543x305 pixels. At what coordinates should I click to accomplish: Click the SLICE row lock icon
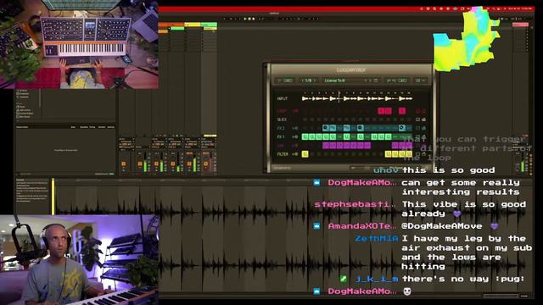417,119
